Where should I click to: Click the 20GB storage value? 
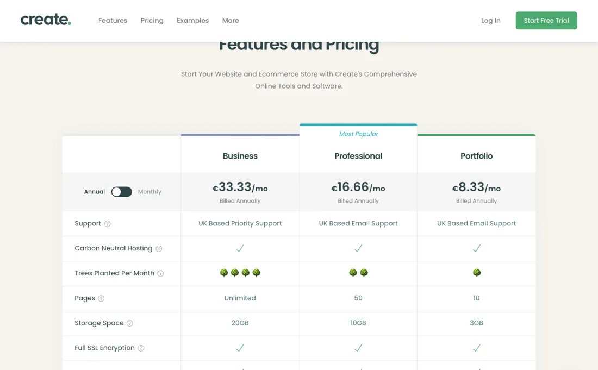(x=240, y=323)
